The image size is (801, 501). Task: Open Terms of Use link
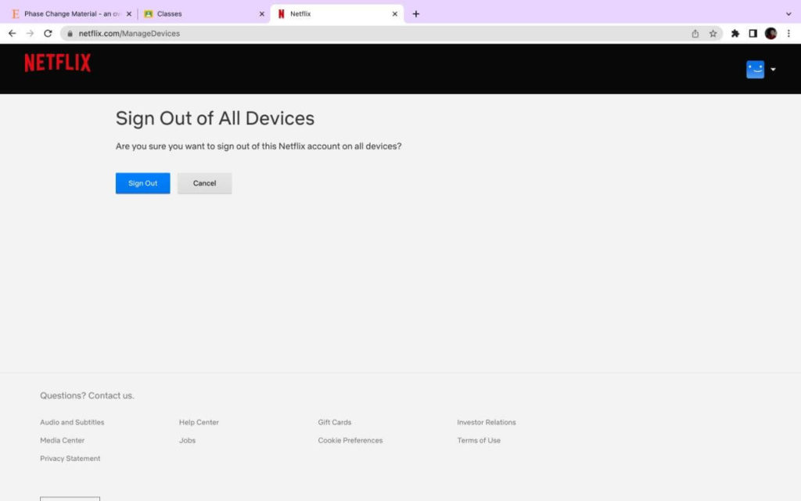(479, 440)
